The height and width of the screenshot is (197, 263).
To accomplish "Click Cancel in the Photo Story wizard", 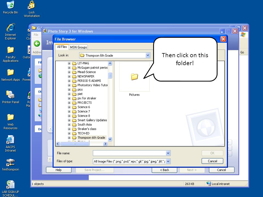I will pyautogui.click(x=222, y=170).
